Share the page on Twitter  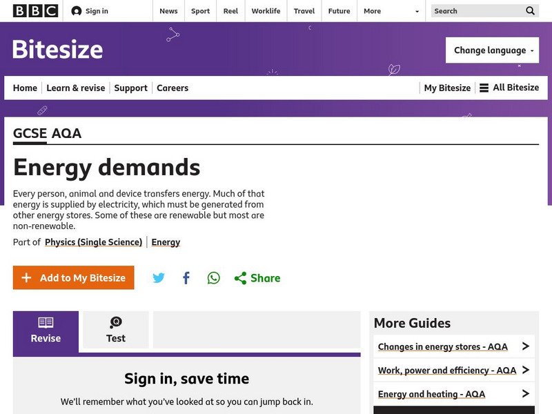[x=159, y=277]
